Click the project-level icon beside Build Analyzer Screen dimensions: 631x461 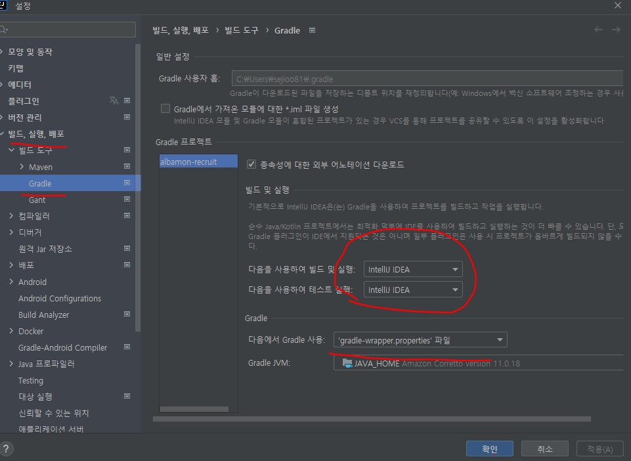(x=127, y=314)
